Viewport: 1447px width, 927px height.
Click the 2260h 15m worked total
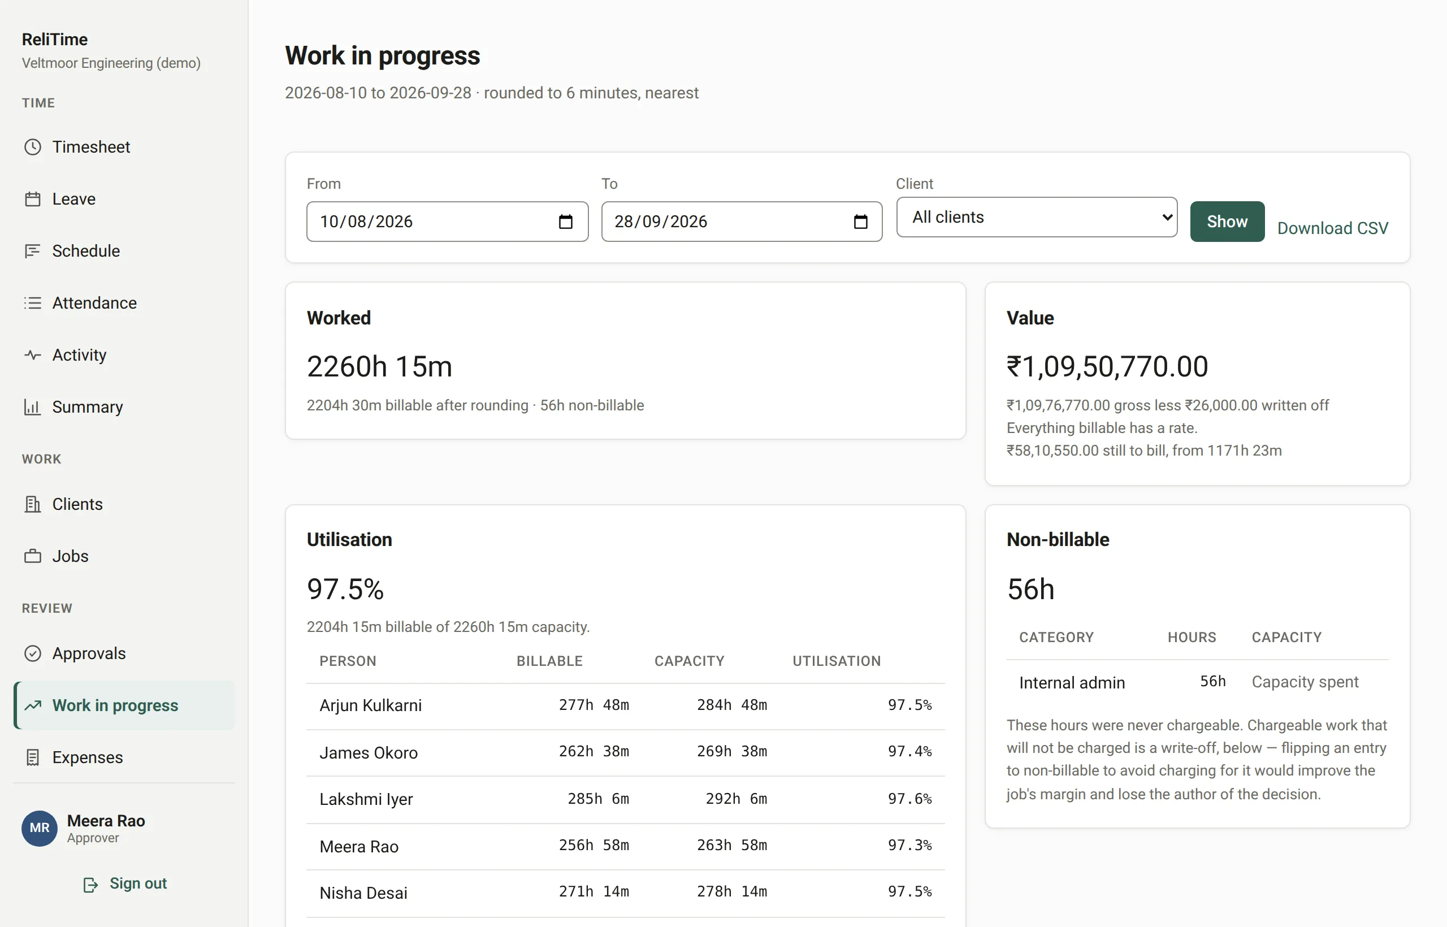pyautogui.click(x=379, y=367)
